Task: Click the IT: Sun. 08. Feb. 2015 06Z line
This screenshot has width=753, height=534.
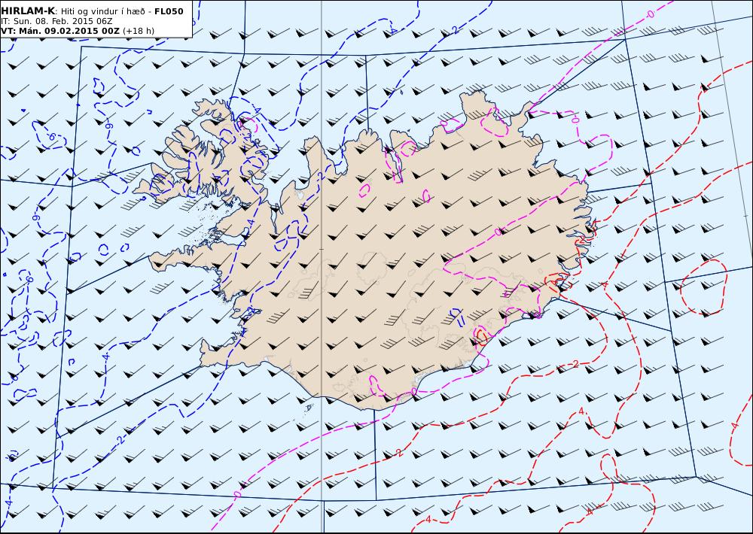Action: pyautogui.click(x=58, y=22)
